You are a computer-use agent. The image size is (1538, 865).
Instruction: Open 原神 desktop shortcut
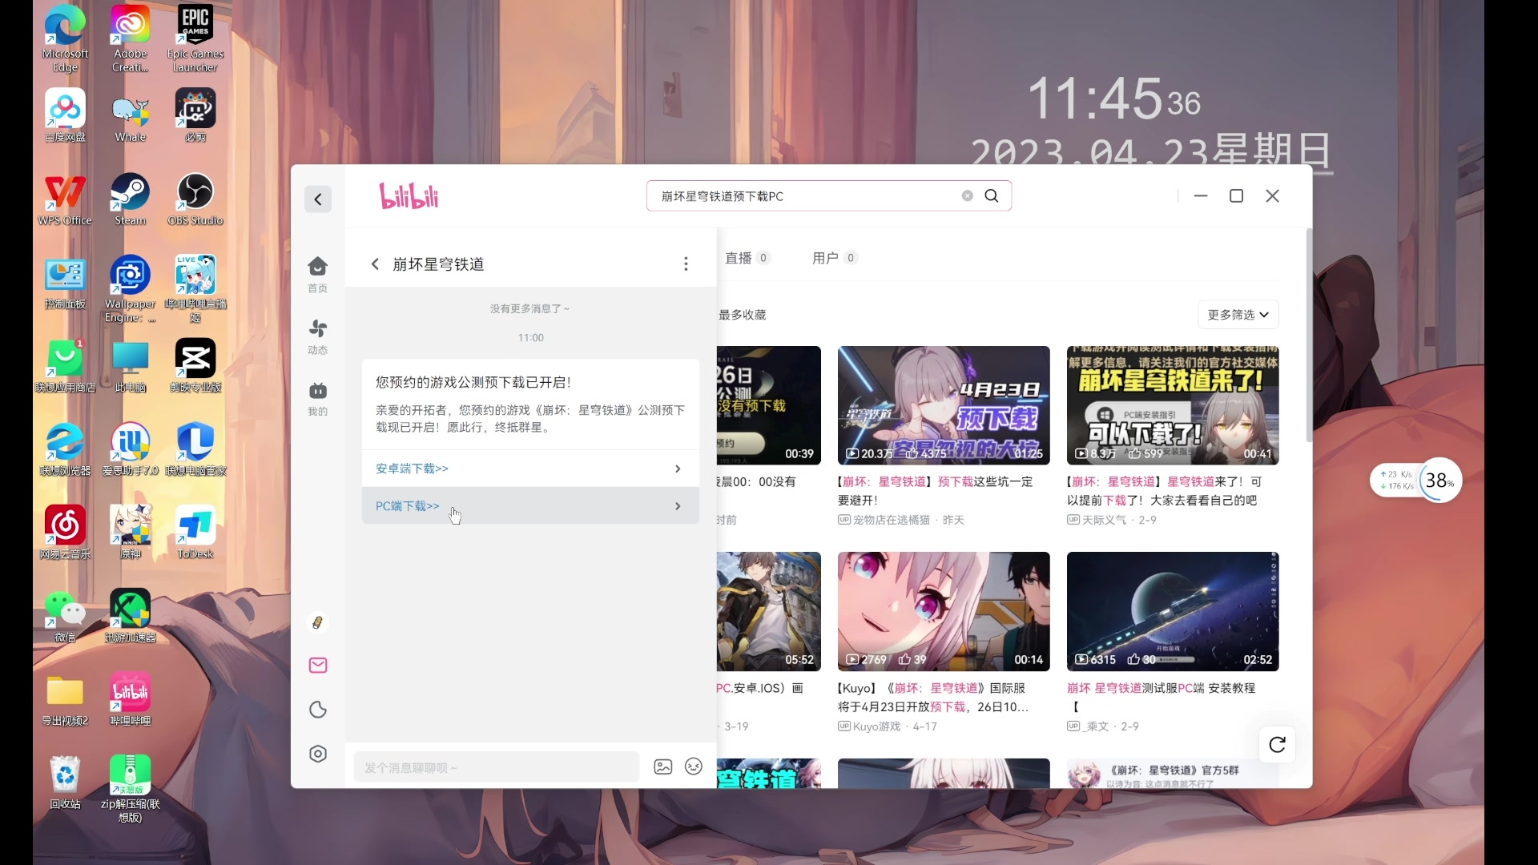pyautogui.click(x=131, y=533)
